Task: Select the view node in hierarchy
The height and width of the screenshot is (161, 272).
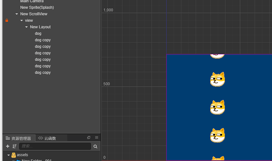Action: click(x=29, y=21)
